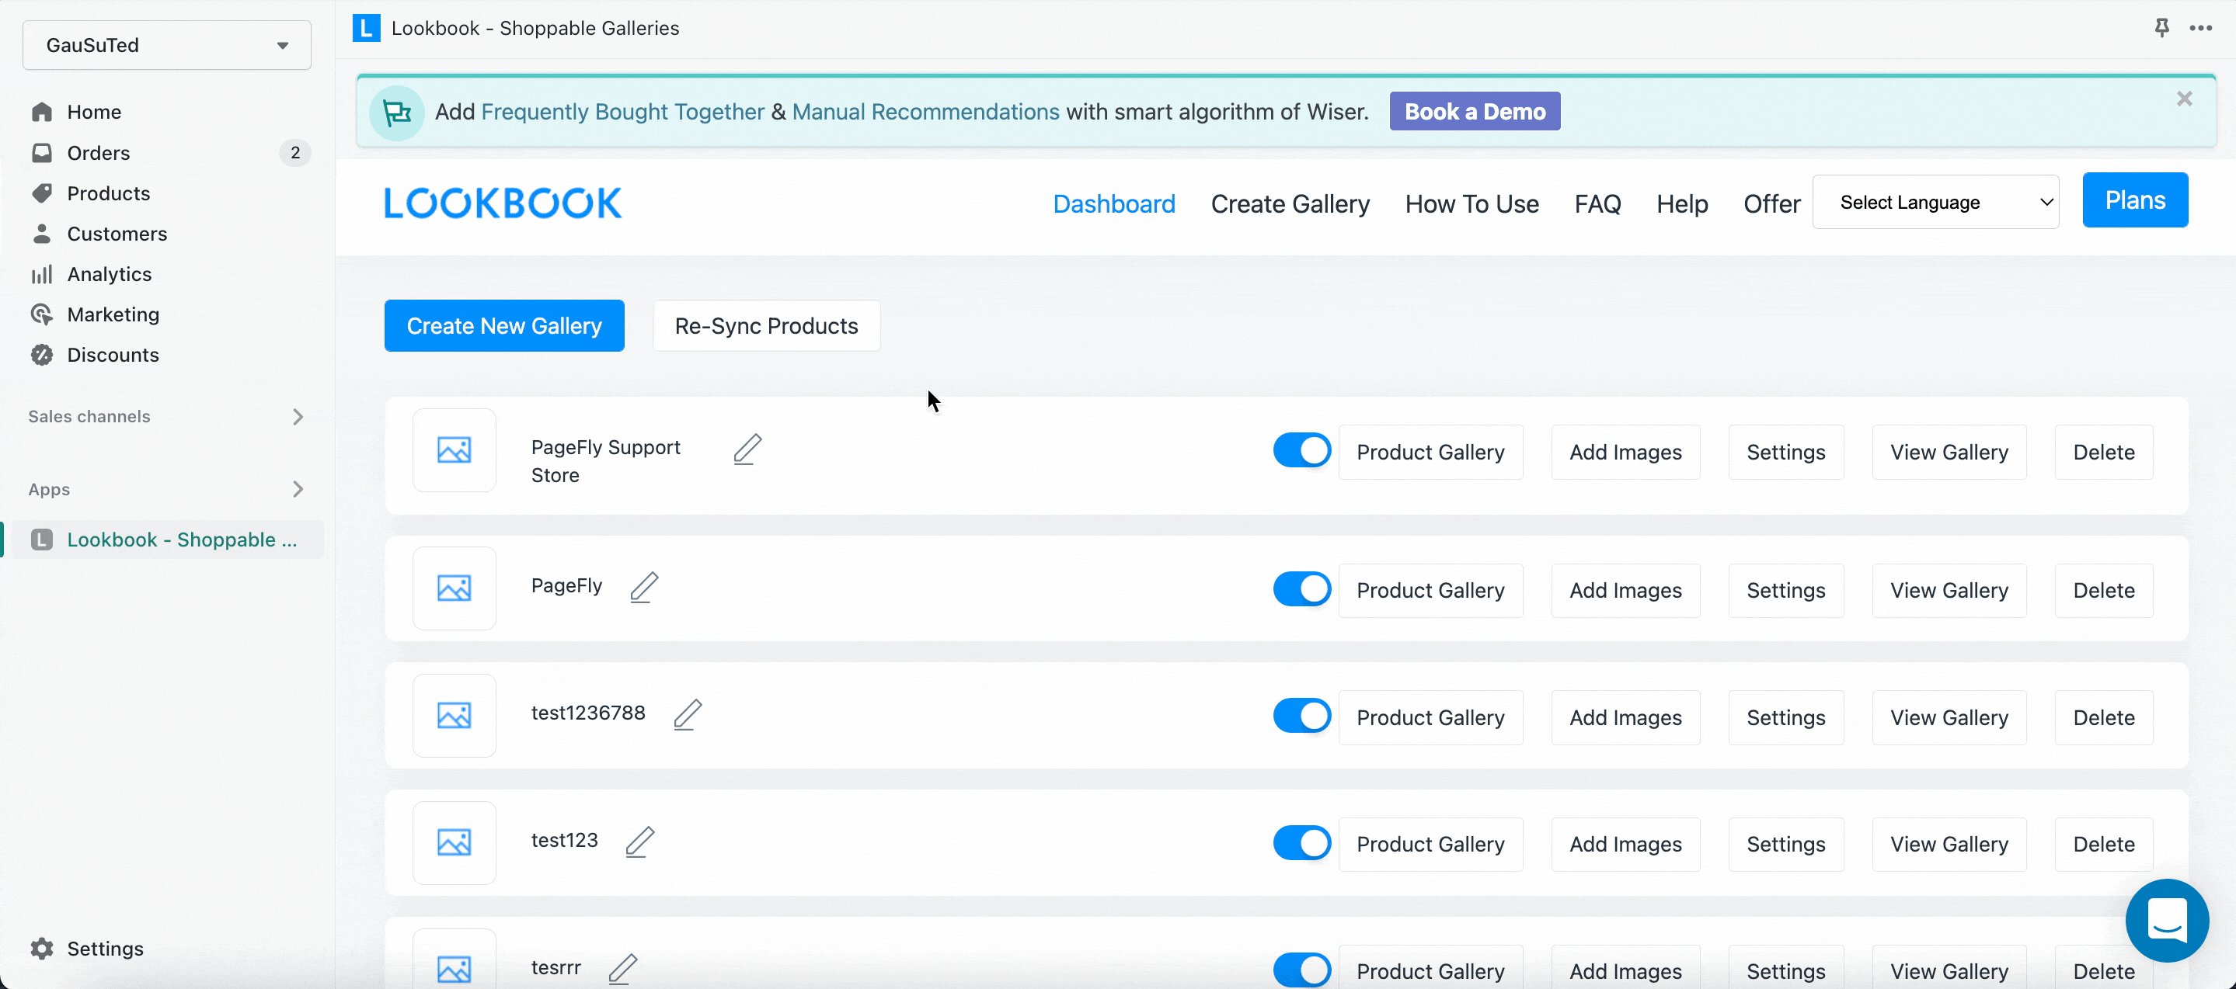Toggle the tesrrr gallery switch
This screenshot has width=2236, height=989.
tap(1301, 970)
